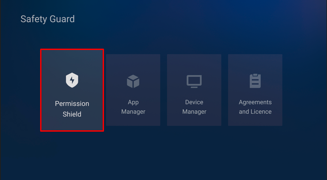Launch Device Manager
Screen dimensions: 327x180
194,90
